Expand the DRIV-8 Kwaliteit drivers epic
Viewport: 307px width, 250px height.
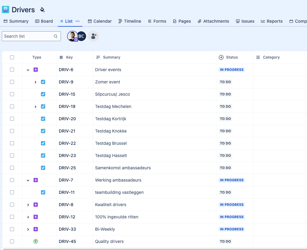tap(28, 205)
